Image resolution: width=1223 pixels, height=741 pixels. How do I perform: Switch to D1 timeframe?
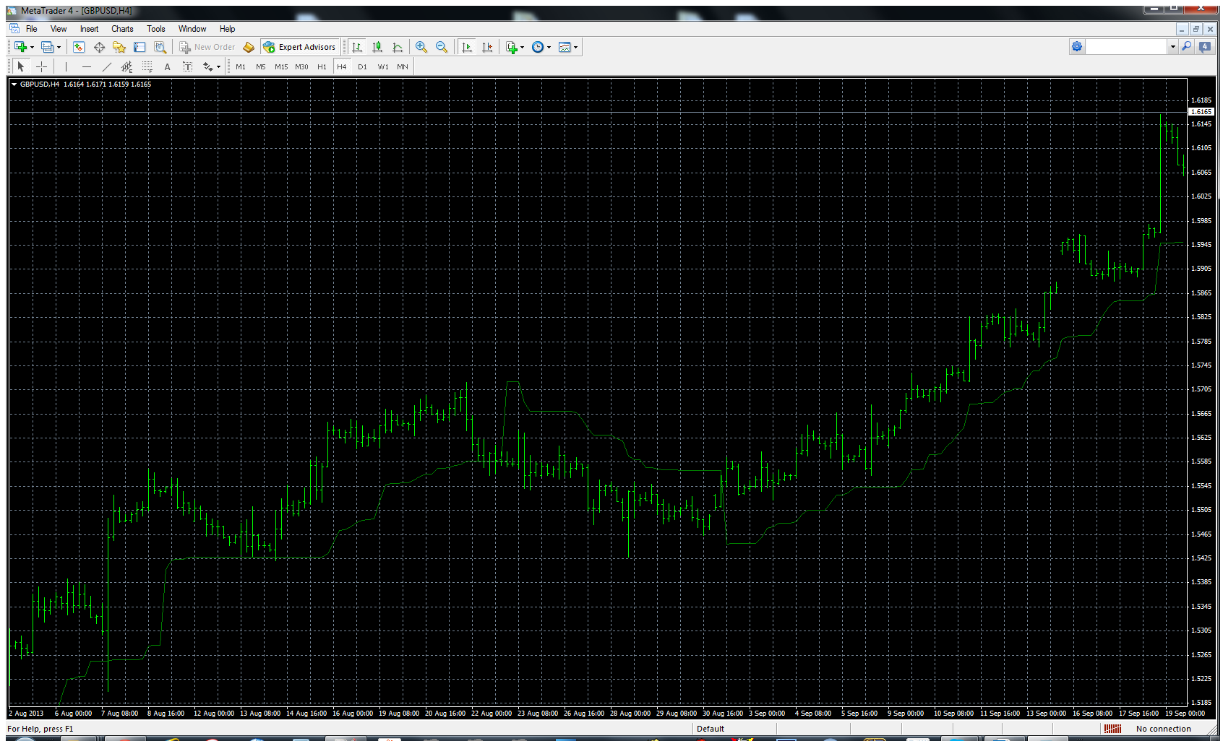pyautogui.click(x=363, y=66)
